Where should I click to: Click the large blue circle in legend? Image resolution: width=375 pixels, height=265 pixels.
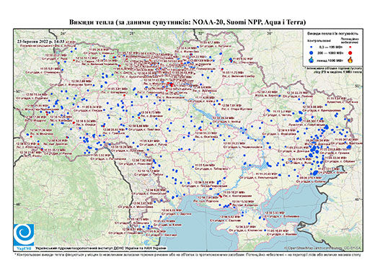pos(312,53)
